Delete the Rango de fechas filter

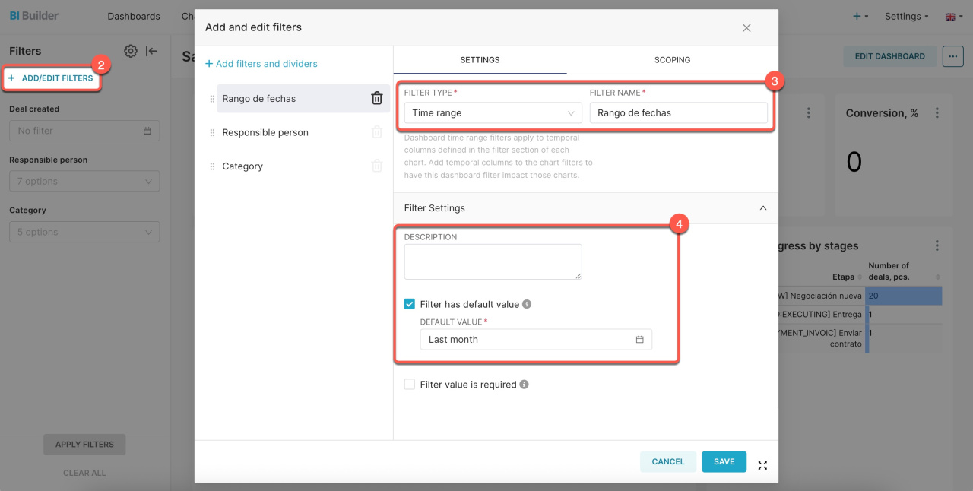click(376, 98)
